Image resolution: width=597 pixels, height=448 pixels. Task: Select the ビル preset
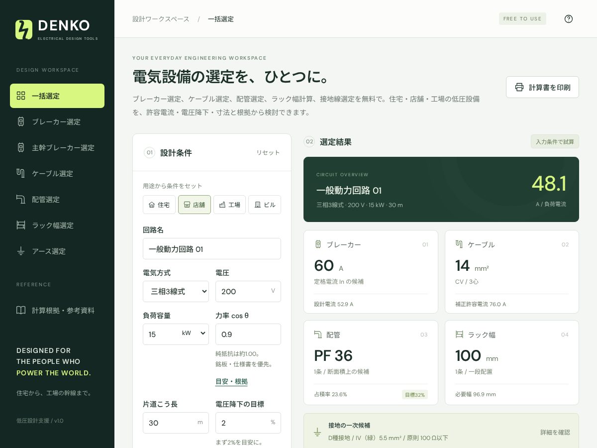point(265,205)
